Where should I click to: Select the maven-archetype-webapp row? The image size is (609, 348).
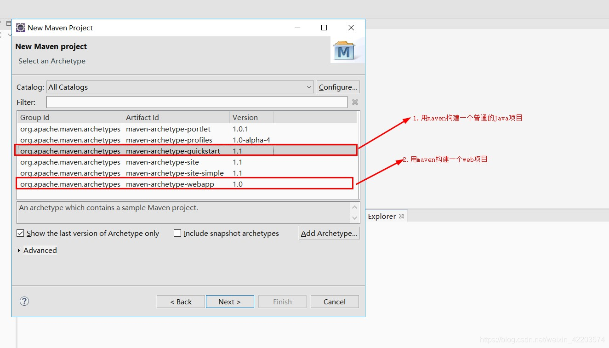187,184
